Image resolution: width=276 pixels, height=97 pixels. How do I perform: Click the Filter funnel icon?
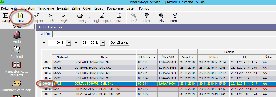[147, 16]
